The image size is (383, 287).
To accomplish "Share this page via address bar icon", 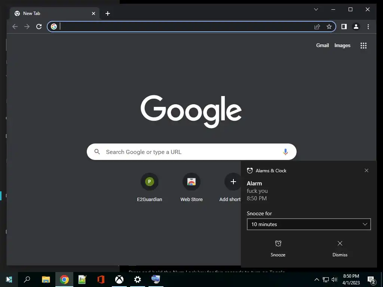I will click(317, 27).
